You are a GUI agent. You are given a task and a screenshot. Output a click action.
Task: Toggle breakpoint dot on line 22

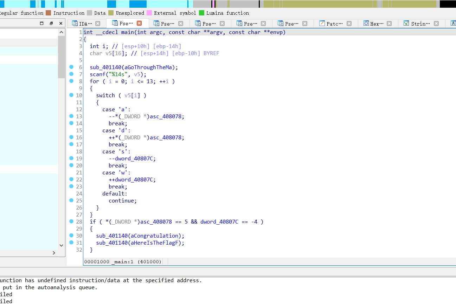[x=71, y=179]
